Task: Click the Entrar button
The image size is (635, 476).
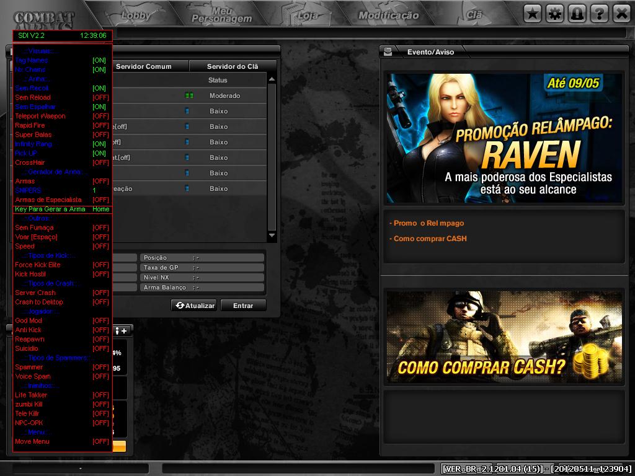Action: (x=243, y=305)
